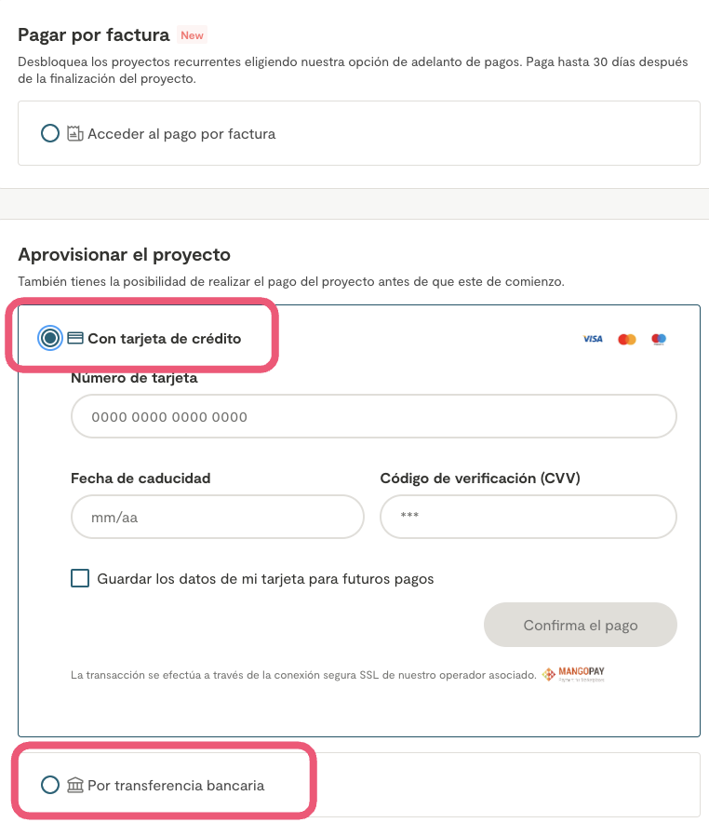
Task: Click the Mangopay logo
Action: [574, 674]
